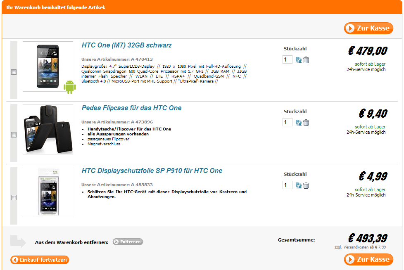Viewport: 404px width, 270px height.
Task: Click the Entfernen button
Action: (128, 242)
